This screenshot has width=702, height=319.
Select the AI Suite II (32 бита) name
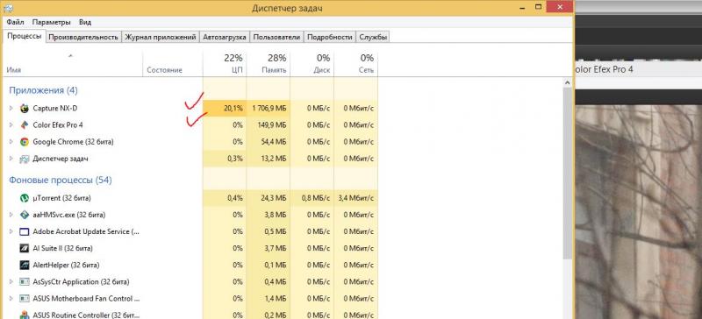pyautogui.click(x=62, y=248)
